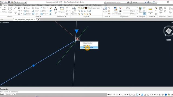Open the Express Tools ribbon tab

[68, 5]
